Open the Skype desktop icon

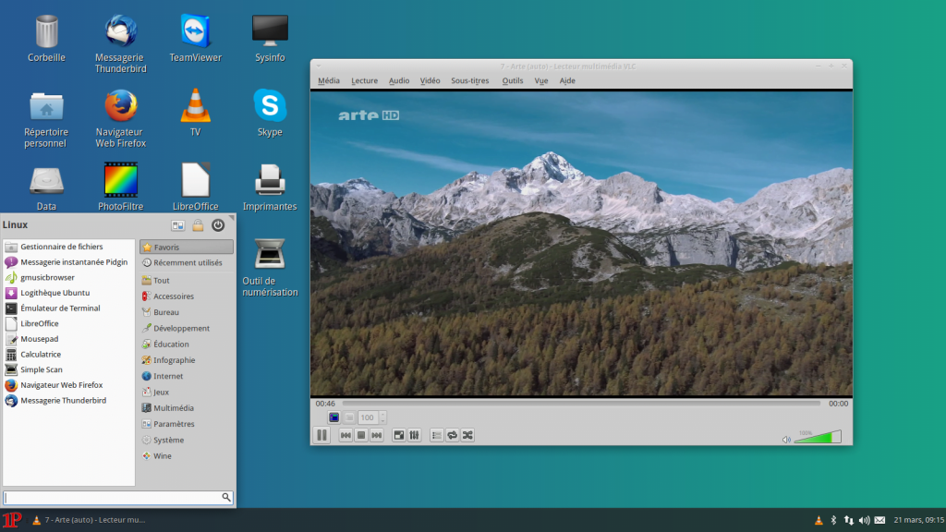tap(270, 105)
